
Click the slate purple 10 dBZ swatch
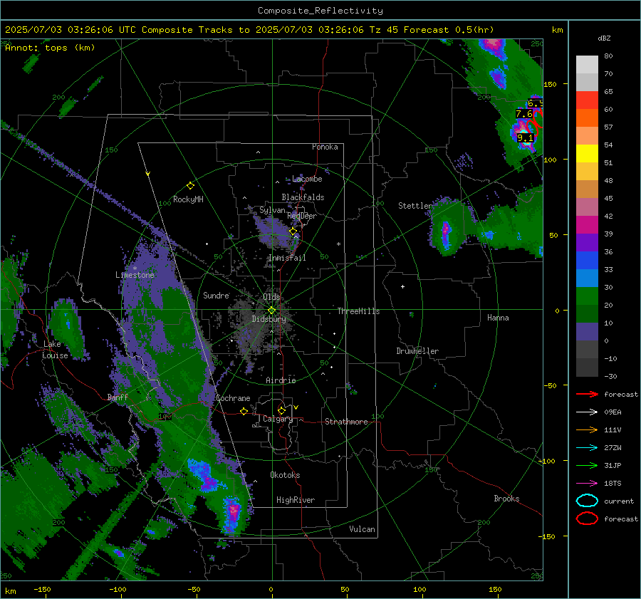coord(587,331)
